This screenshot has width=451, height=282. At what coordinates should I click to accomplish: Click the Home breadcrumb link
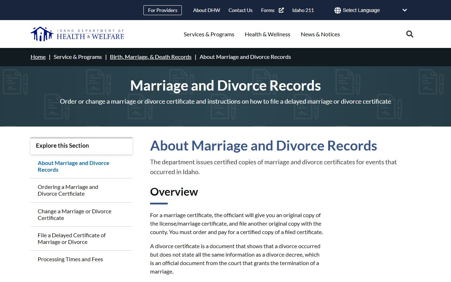(38, 57)
